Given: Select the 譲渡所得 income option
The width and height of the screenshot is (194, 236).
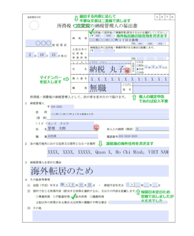Looking at the screenshot, I should point(91,197).
